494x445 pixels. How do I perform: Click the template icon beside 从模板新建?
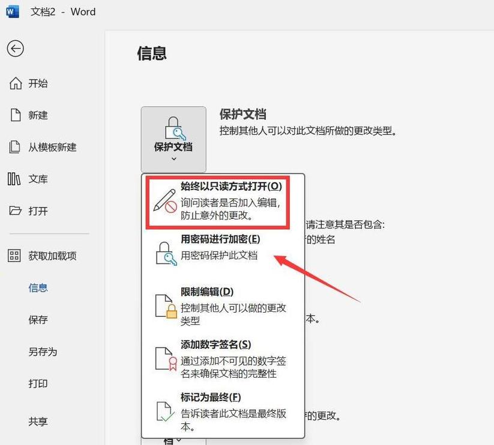pyautogui.click(x=14, y=147)
